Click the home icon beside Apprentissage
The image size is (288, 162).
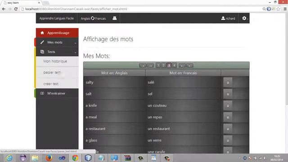42,33
